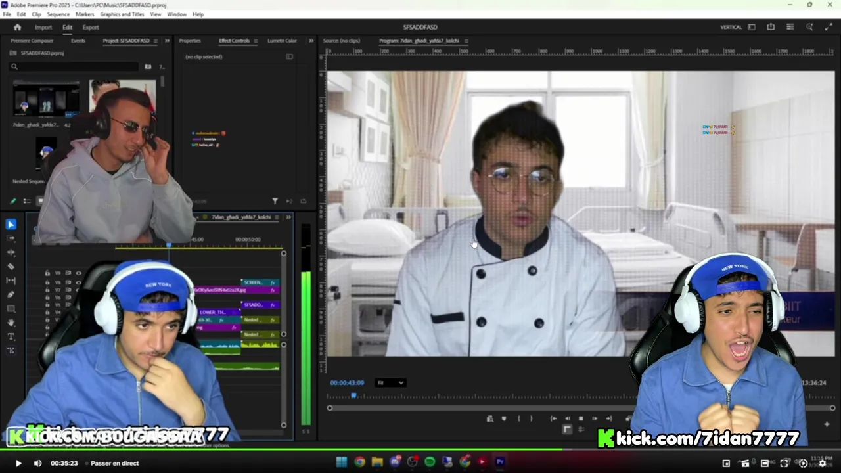Click Mark In bracket in program monitor
The width and height of the screenshot is (841, 473).
click(518, 418)
